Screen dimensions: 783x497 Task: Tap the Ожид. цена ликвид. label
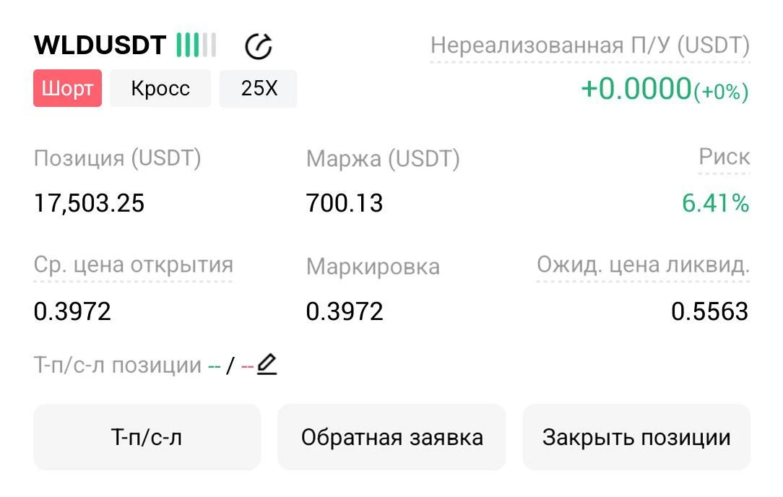[643, 264]
